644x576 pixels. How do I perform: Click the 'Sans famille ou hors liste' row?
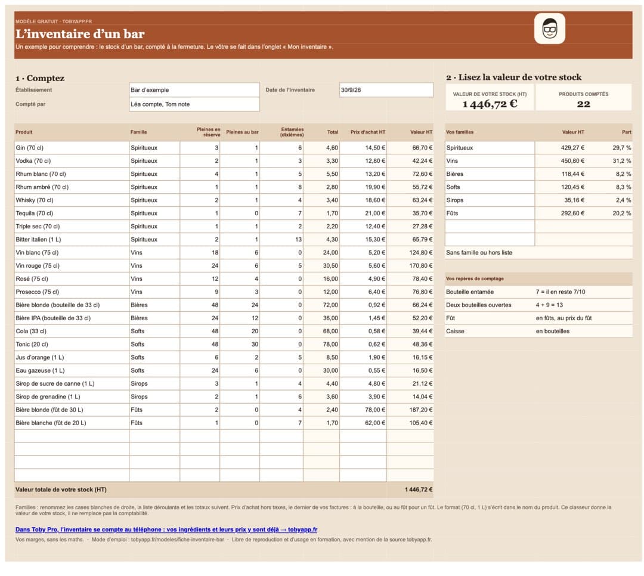(x=538, y=253)
